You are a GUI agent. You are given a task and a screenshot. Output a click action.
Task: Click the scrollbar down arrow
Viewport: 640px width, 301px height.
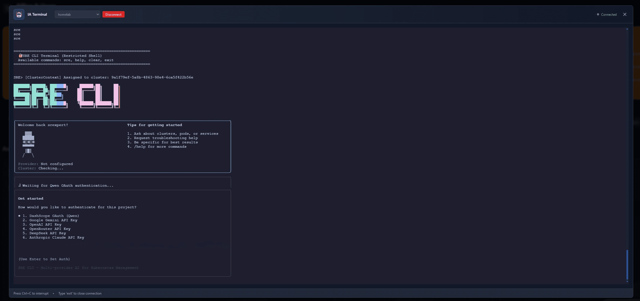(x=627, y=281)
